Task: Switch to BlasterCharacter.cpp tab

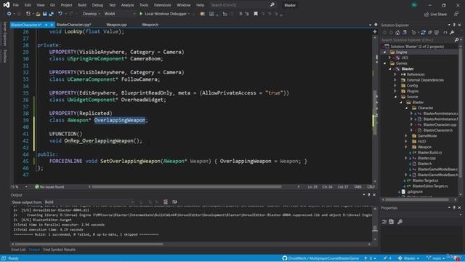Action: (x=73, y=25)
